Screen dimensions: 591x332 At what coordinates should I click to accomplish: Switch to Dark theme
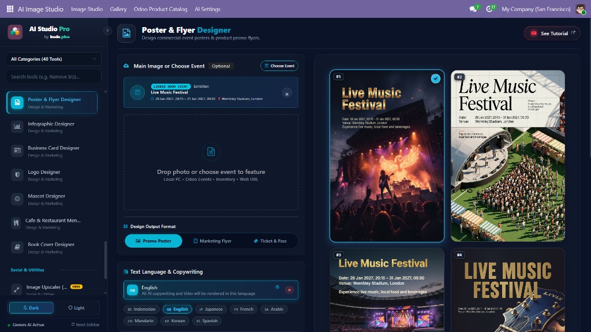(31, 308)
